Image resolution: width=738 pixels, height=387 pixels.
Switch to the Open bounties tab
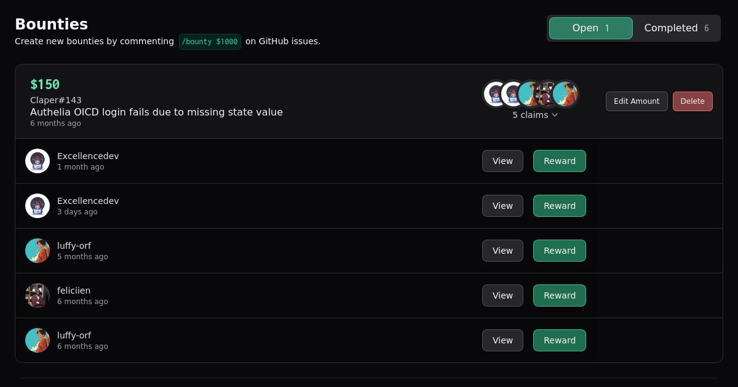[x=590, y=28]
